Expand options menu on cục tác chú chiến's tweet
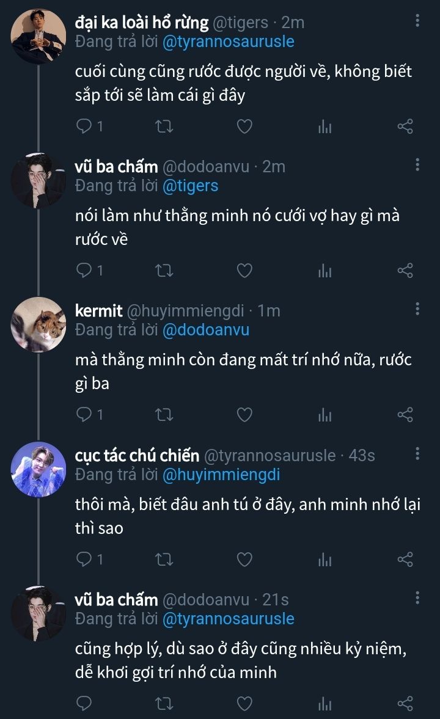440x719 pixels. 417,454
